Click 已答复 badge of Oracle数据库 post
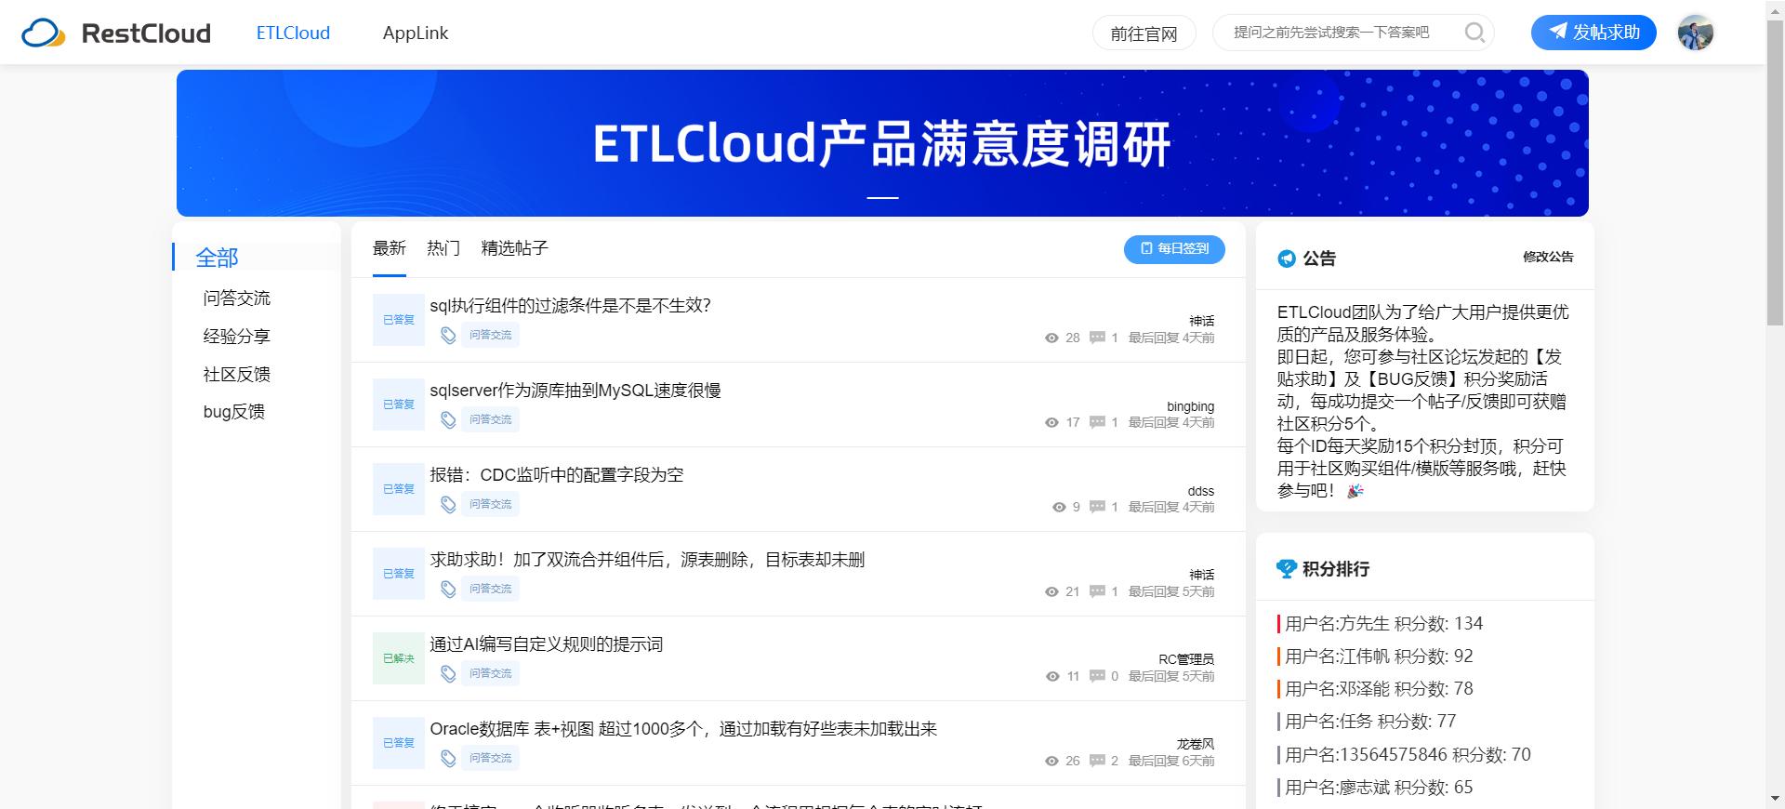Screen dimensions: 1785x809 [x=399, y=743]
